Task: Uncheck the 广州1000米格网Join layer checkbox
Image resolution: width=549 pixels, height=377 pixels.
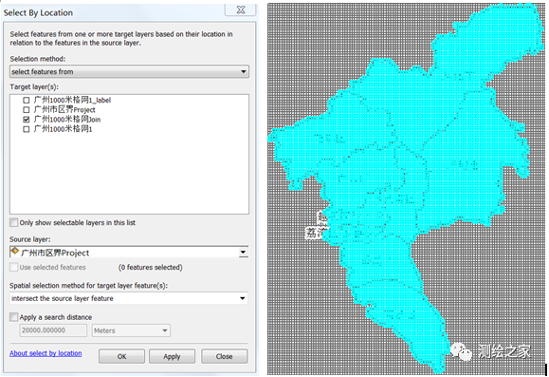Action: click(27, 120)
